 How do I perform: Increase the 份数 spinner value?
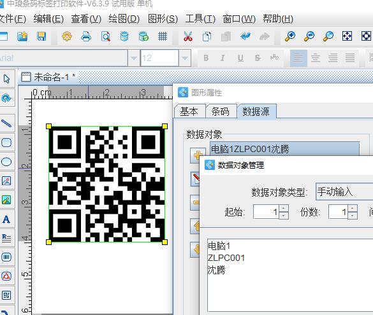[x=353, y=208]
